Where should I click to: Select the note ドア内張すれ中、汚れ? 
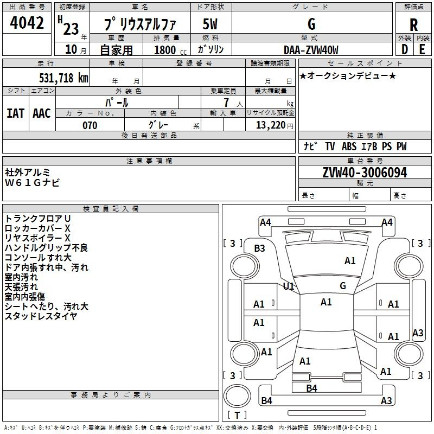[47, 267]
